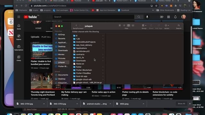Select Movies in Finder sidebar
The image size is (205, 115).
point(61,55)
